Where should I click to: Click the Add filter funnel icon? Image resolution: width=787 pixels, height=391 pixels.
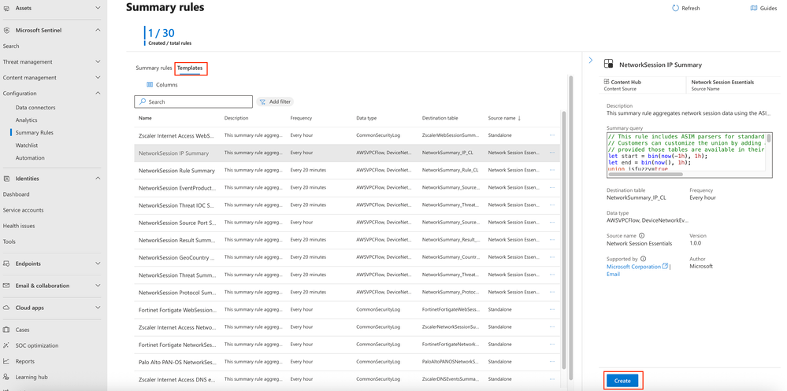pos(262,101)
